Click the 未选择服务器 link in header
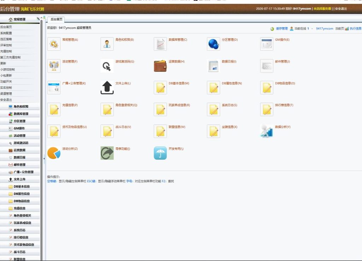 click(x=322, y=9)
